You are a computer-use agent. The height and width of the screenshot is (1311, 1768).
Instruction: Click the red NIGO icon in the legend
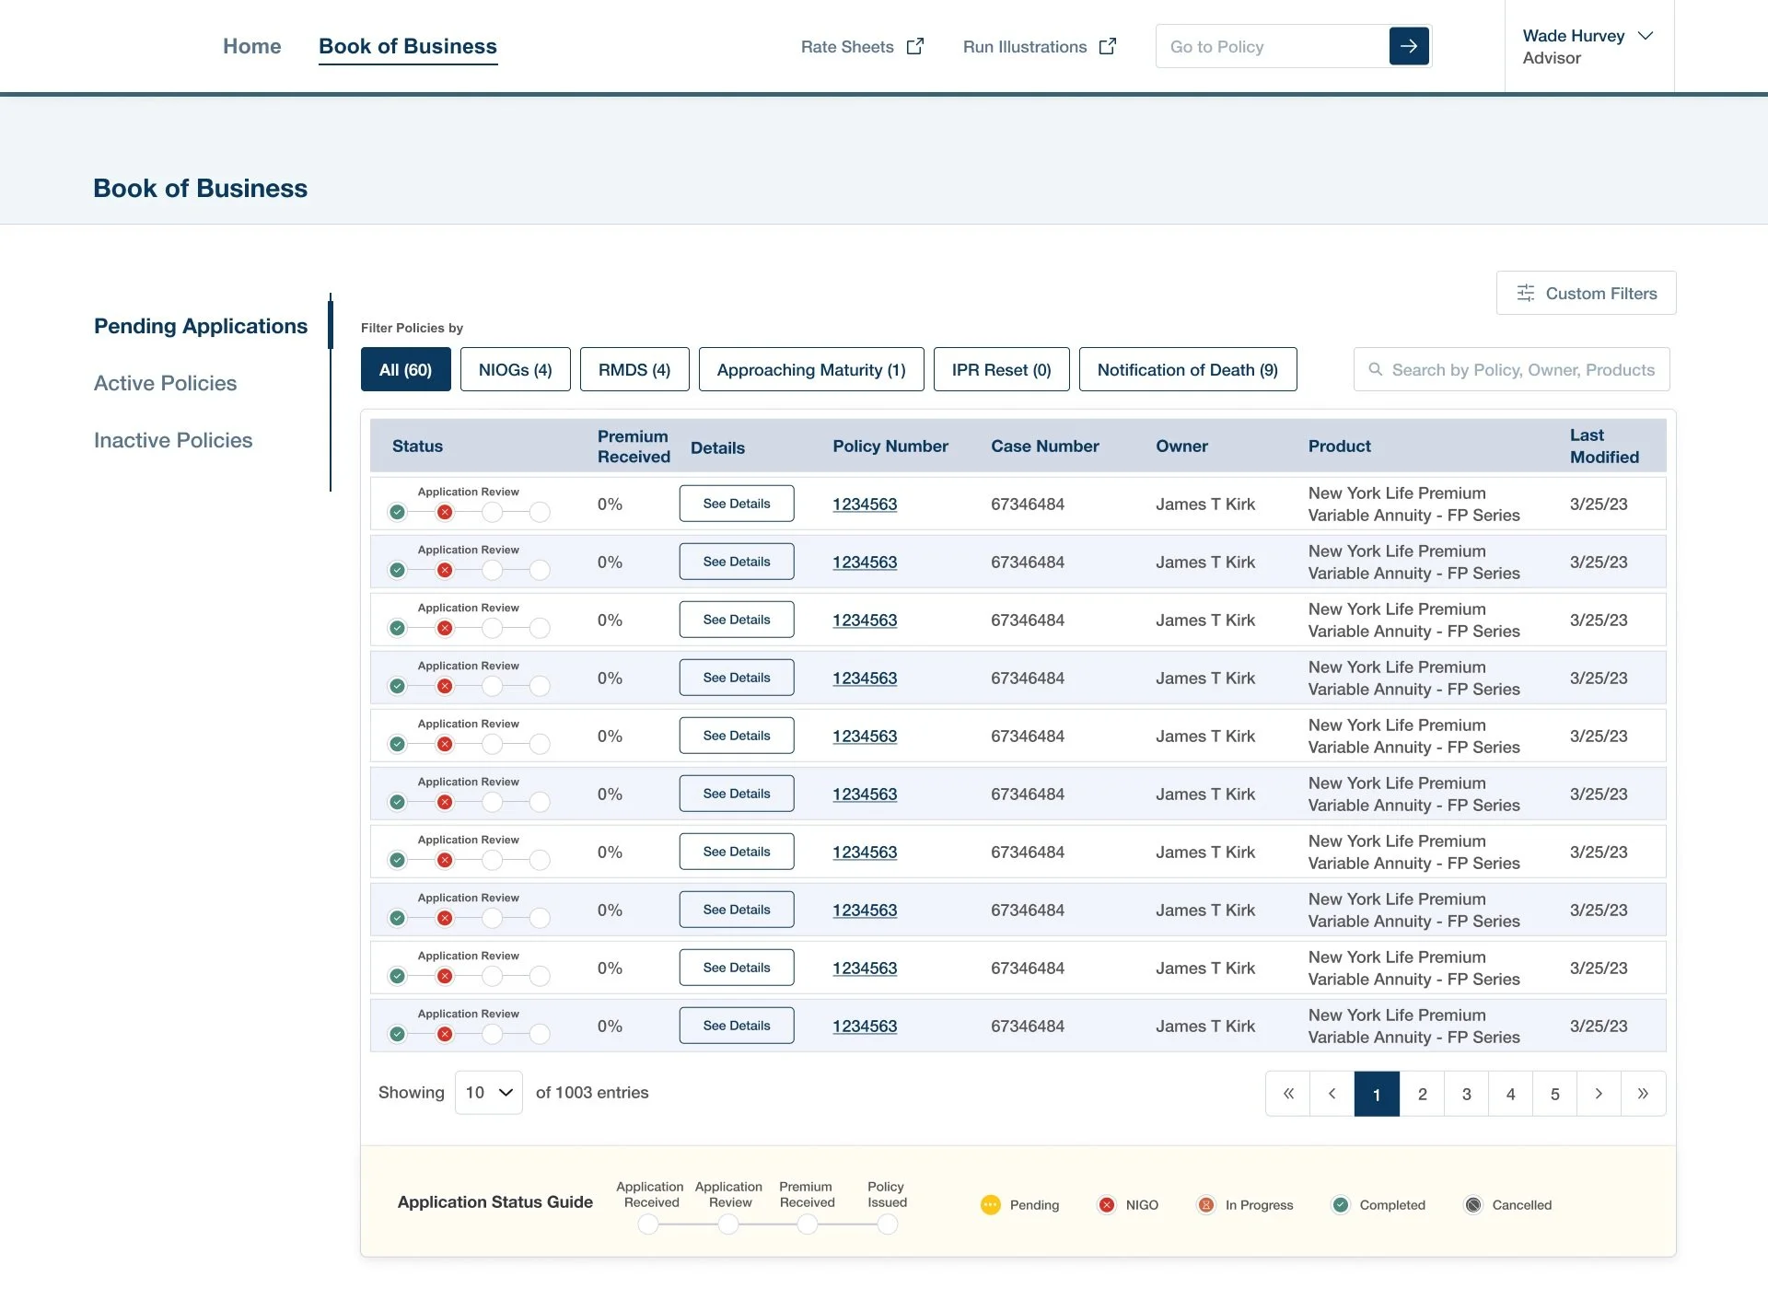[x=1107, y=1205]
